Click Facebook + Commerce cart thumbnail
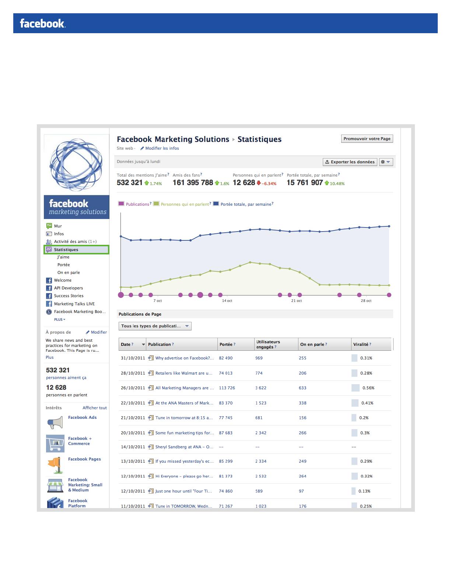This screenshot has width=451, height=584. 55,443
